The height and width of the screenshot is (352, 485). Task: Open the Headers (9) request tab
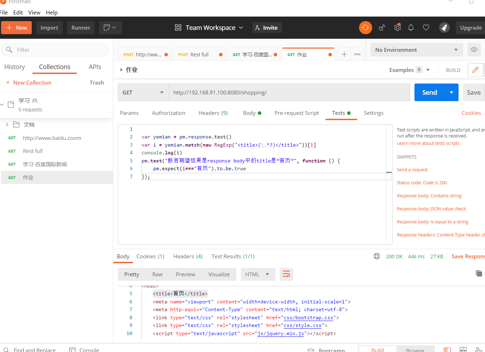(213, 113)
